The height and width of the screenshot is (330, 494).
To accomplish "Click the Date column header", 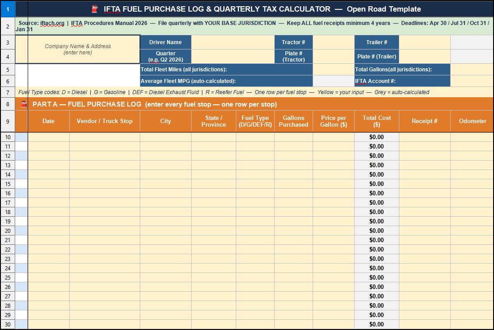I will tap(49, 121).
